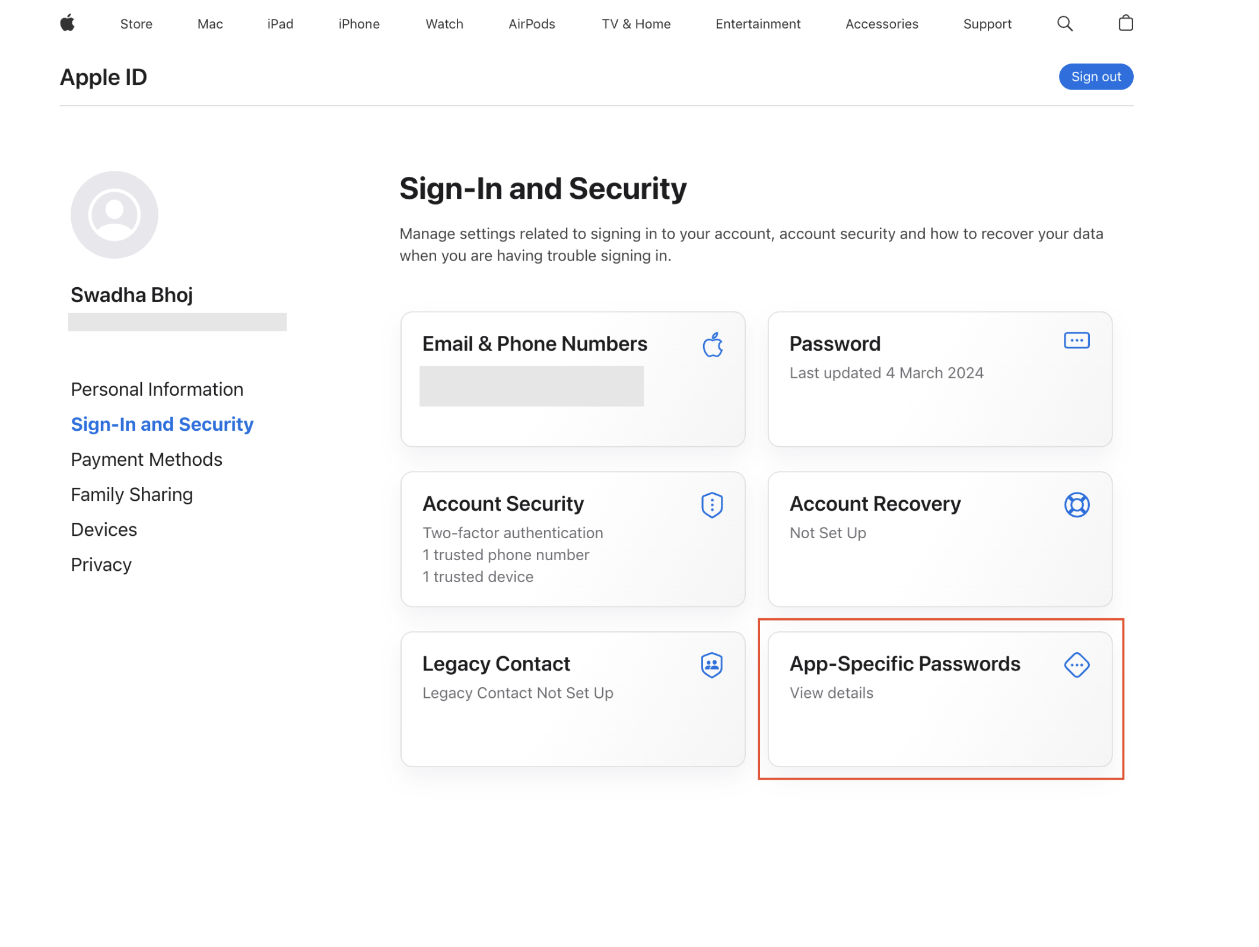Screen dimensions: 1259x947
Task: Open the Password card
Action: point(939,379)
